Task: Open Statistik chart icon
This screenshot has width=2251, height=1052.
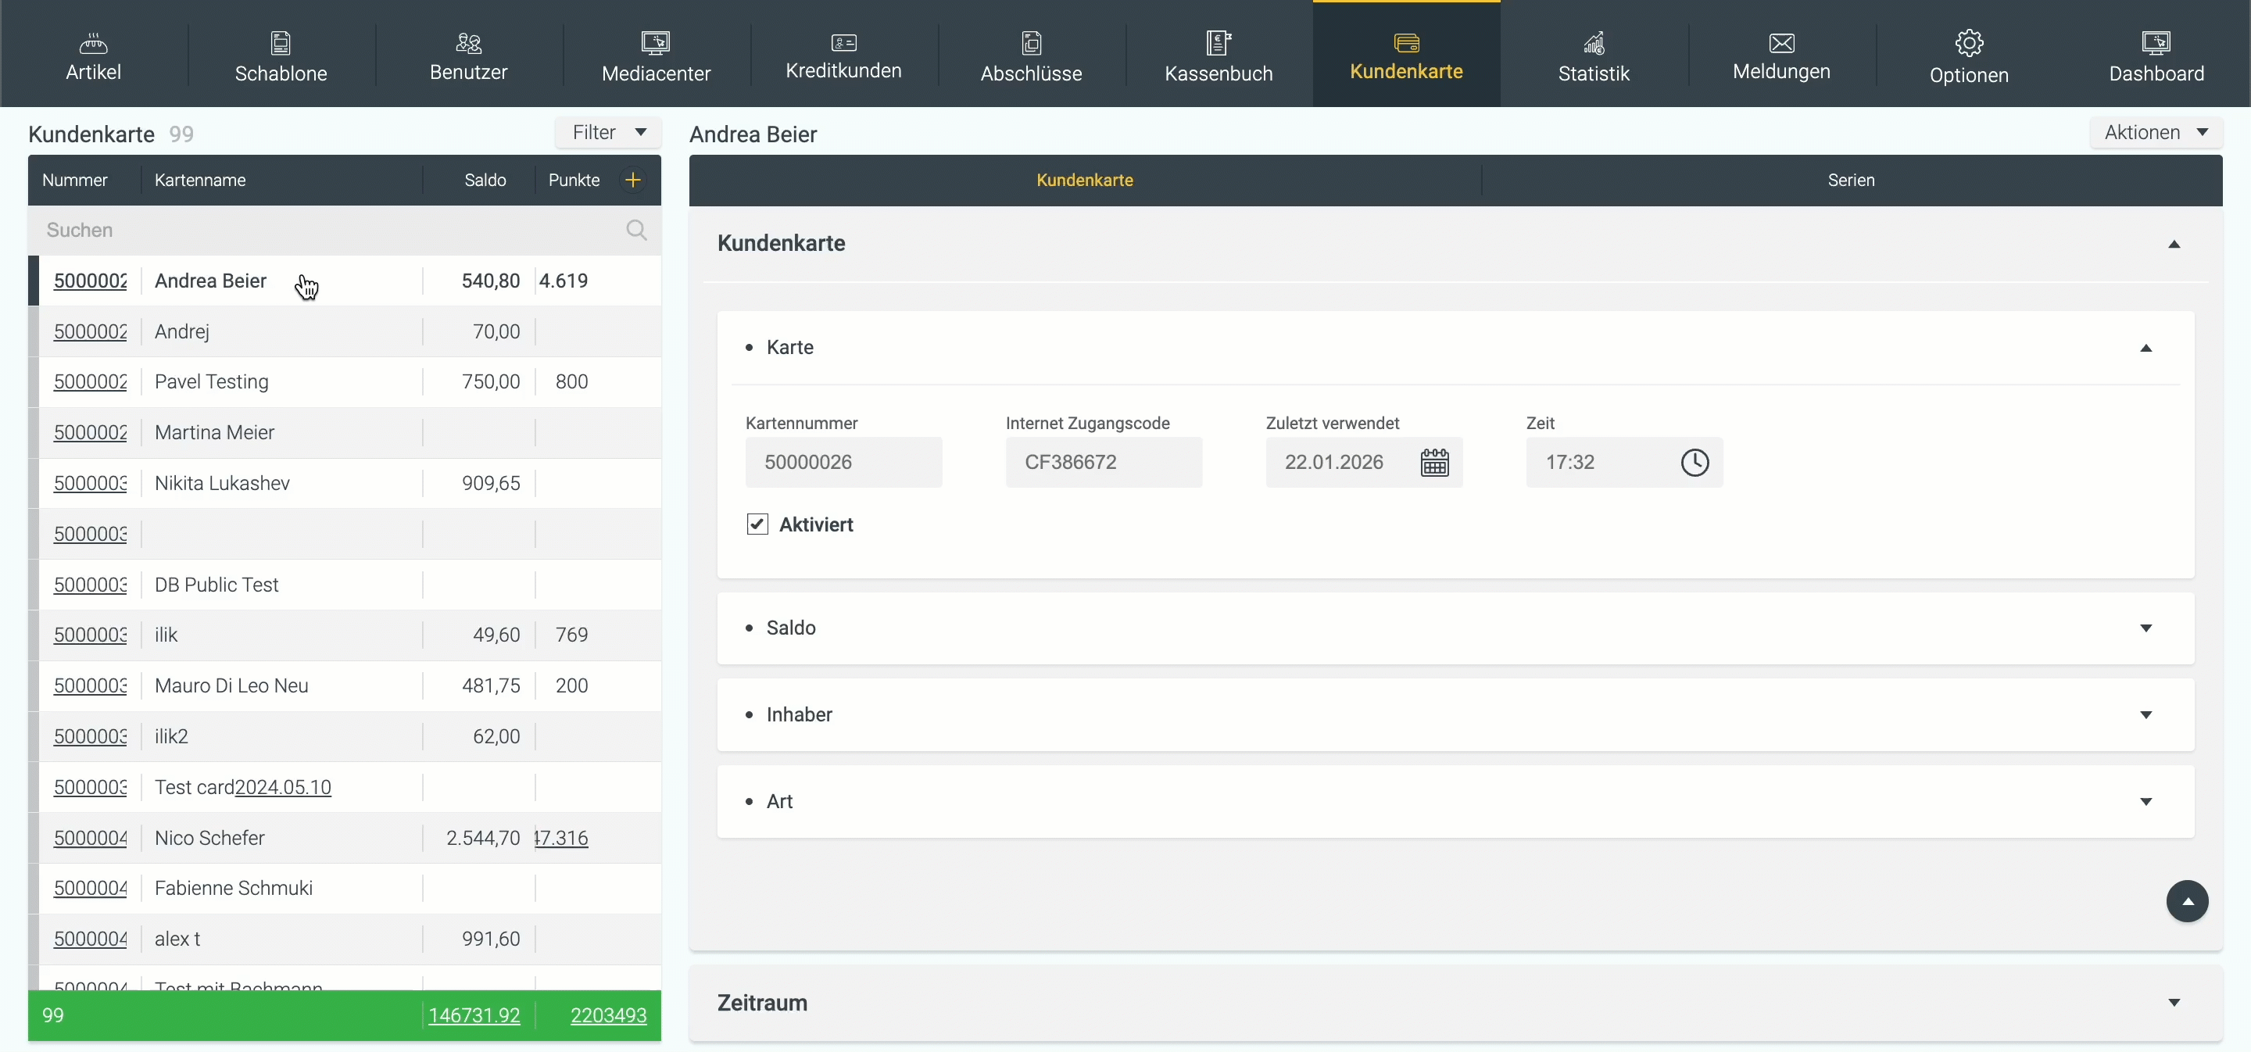Action: pyautogui.click(x=1593, y=42)
